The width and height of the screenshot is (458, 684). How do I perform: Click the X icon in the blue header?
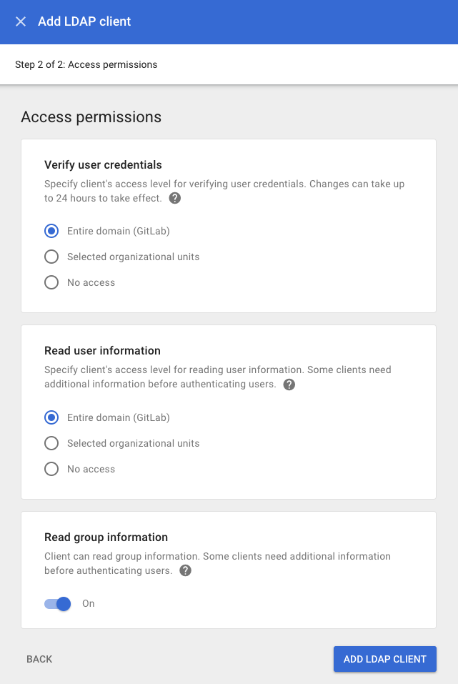20,21
